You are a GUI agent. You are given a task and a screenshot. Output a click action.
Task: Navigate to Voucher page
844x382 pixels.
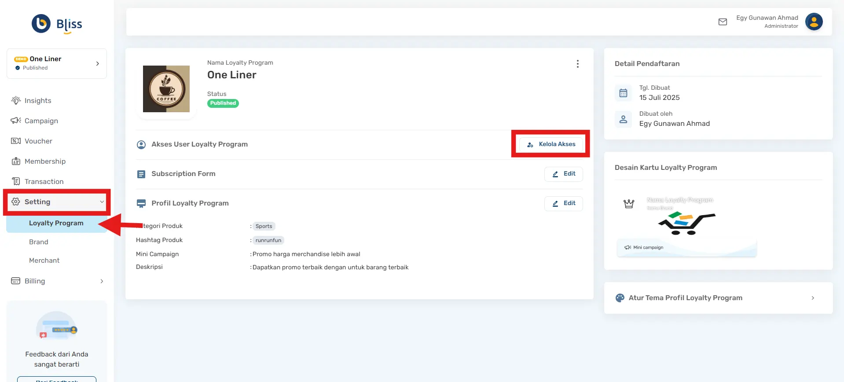tap(38, 141)
